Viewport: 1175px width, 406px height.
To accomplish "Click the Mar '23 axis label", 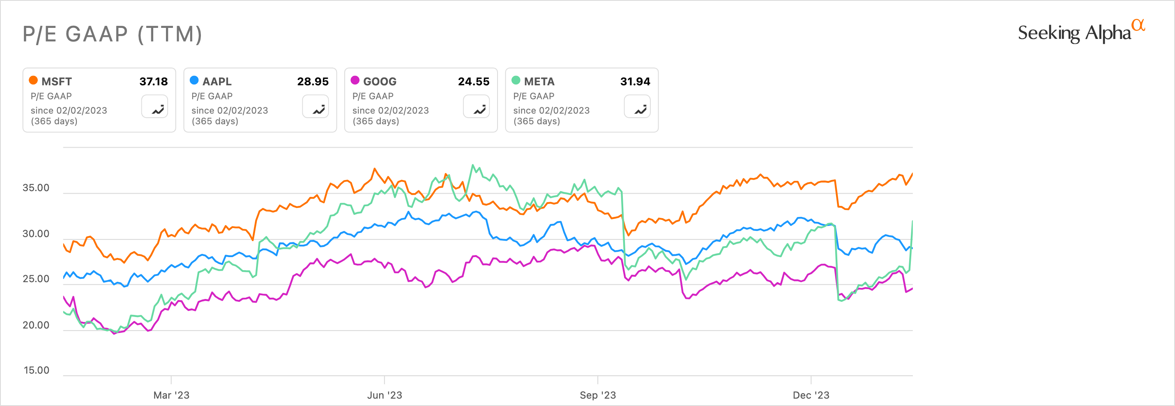I will click(x=171, y=395).
